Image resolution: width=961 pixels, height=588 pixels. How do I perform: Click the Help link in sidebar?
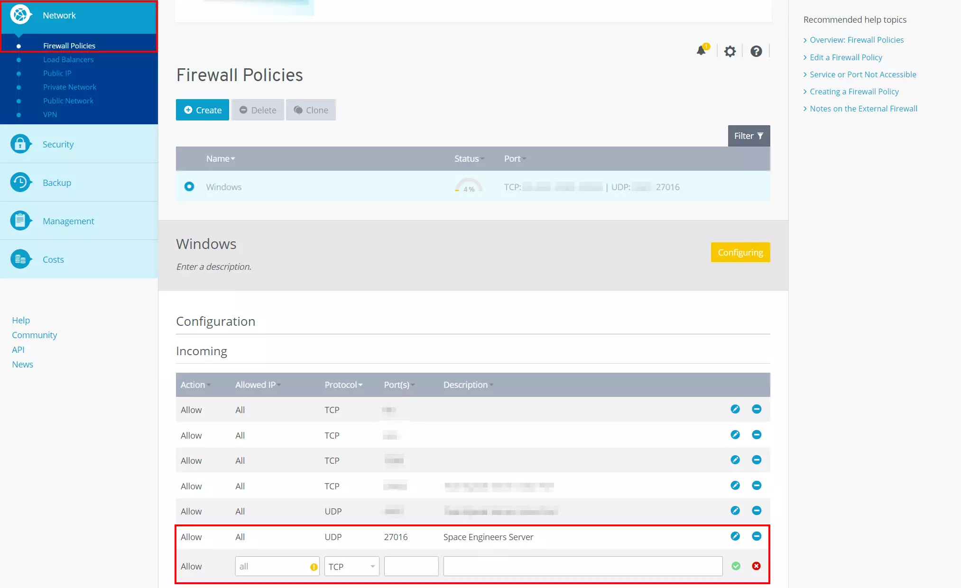(21, 320)
